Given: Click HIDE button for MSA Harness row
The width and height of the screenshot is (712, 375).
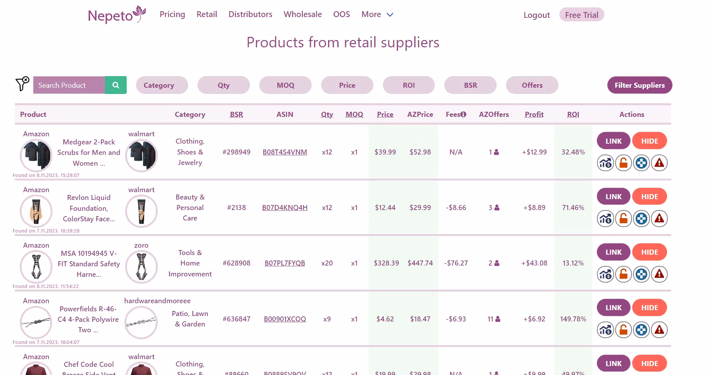Looking at the screenshot, I should pos(649,252).
